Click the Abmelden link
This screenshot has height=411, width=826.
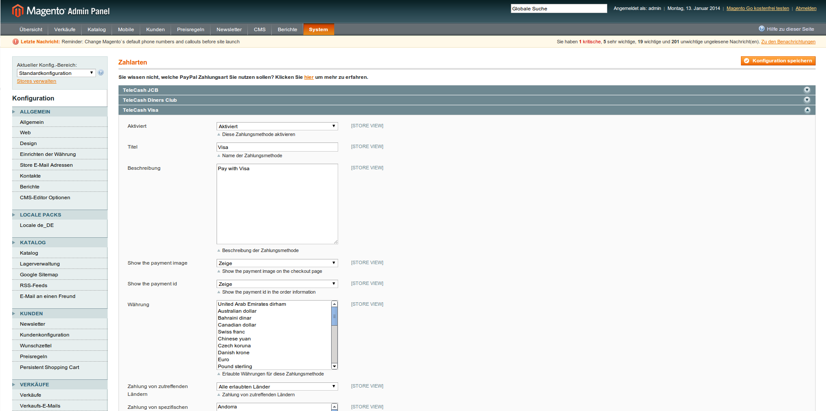(806, 9)
